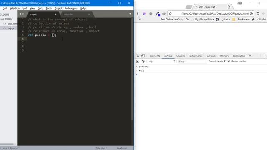This screenshot has width=267, height=150.
Task: Select the Console DevTools tab
Action: click(x=168, y=56)
